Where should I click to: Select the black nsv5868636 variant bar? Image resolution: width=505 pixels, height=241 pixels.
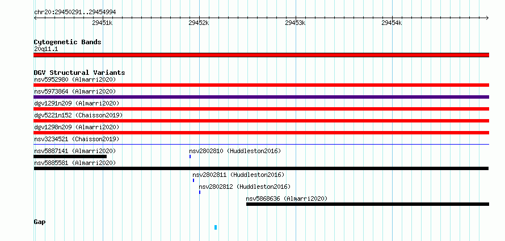(x=368, y=204)
